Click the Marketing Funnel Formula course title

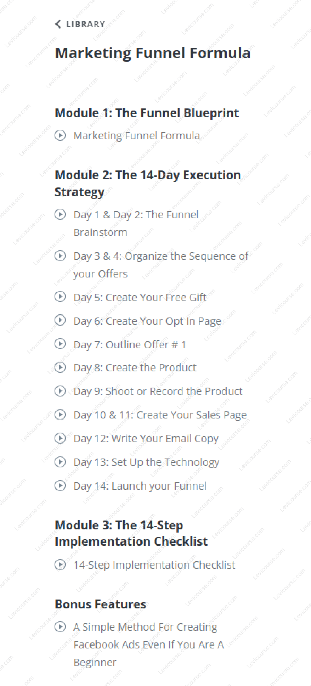click(153, 53)
